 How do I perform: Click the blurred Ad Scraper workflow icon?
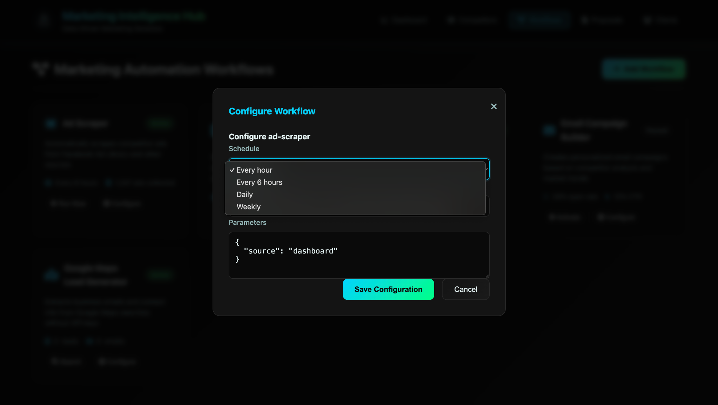[x=51, y=124]
